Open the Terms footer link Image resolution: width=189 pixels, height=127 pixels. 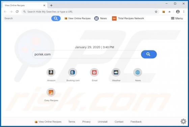click(x=72, y=122)
